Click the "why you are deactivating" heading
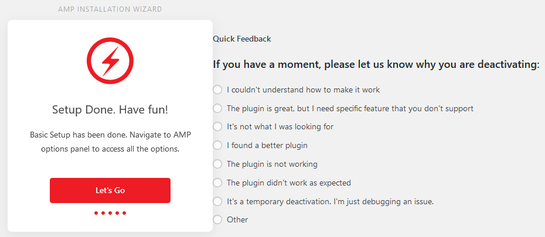 [x=376, y=64]
